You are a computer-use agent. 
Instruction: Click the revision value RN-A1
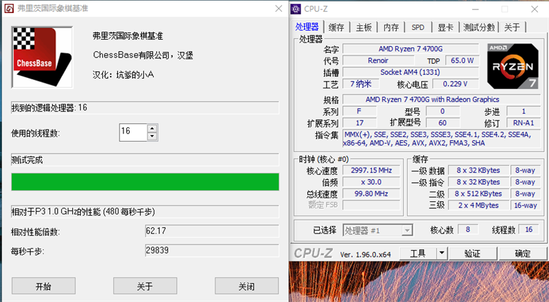click(524, 123)
